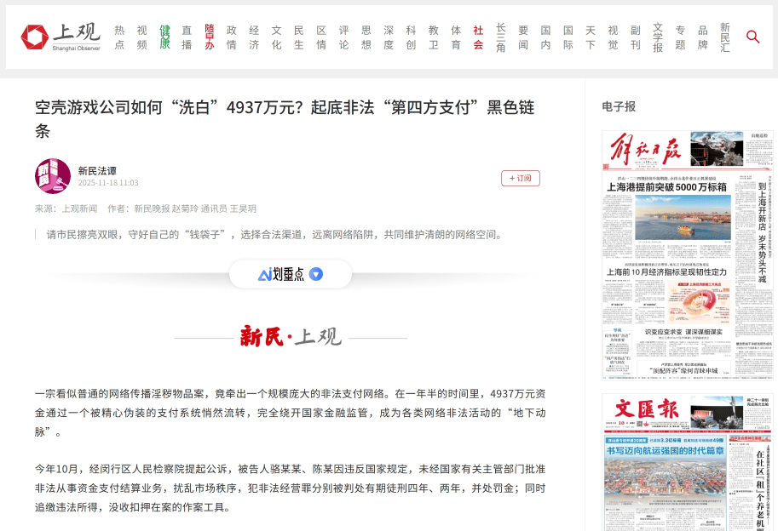Click the AI 划重点 logo icon
This screenshot has height=531, width=778.
[x=265, y=274]
